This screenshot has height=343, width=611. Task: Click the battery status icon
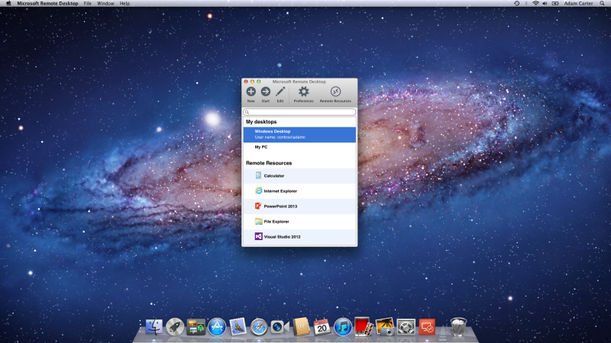(555, 3)
